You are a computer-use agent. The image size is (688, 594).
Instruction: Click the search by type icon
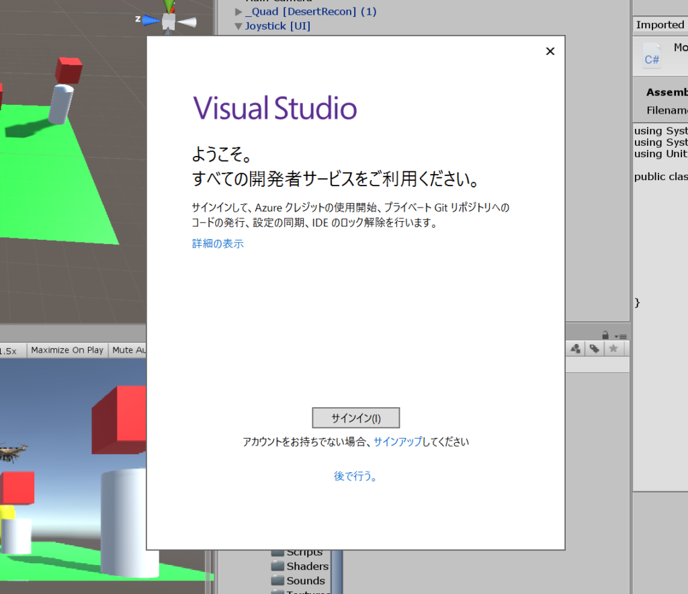tap(576, 349)
